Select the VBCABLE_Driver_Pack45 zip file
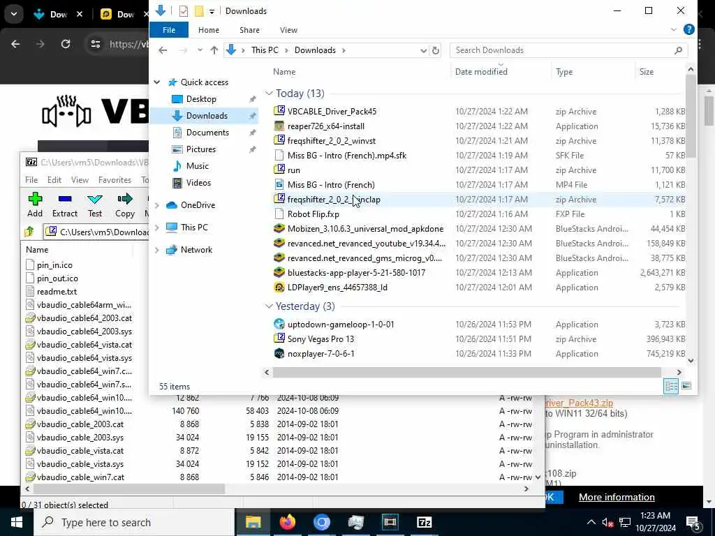The image size is (715, 536). tap(332, 111)
